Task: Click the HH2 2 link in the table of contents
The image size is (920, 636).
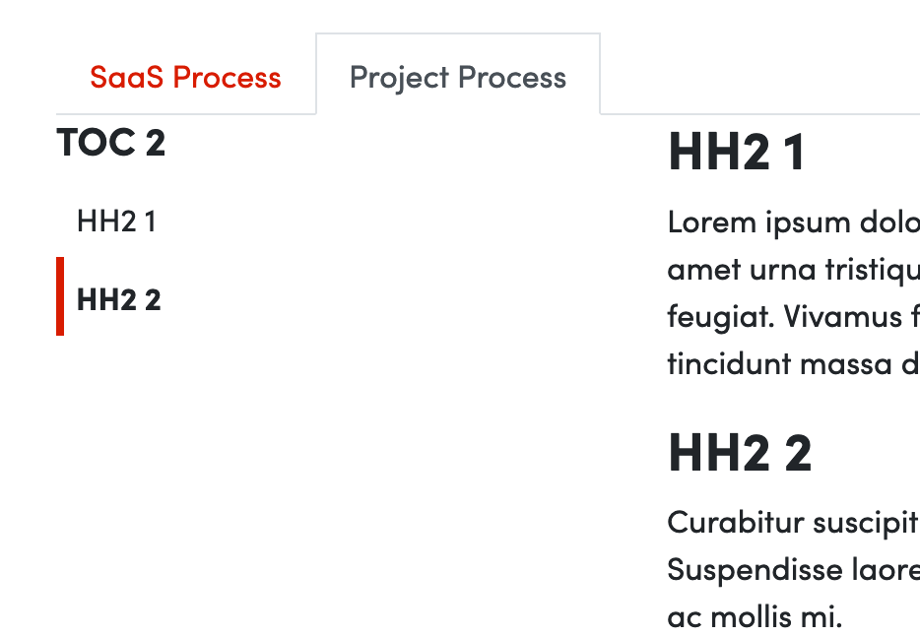Action: (x=118, y=298)
